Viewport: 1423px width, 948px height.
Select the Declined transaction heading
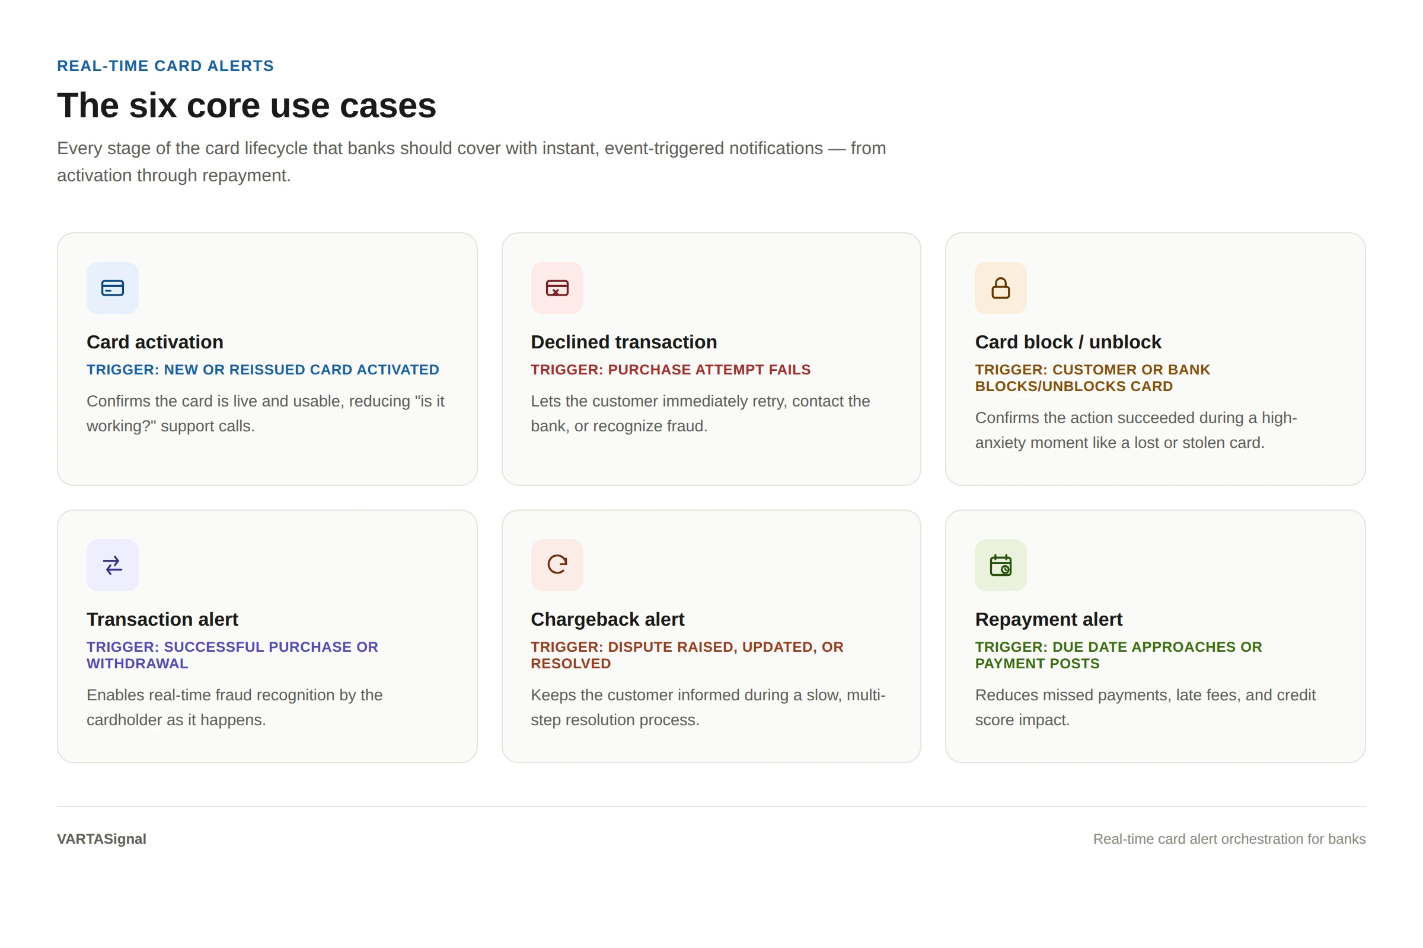click(624, 342)
